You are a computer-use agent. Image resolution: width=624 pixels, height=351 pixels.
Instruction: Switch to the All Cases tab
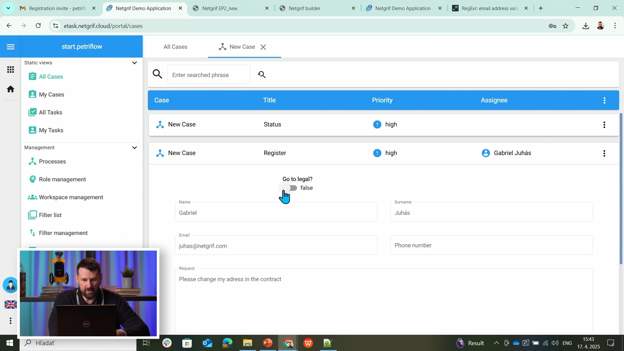(x=175, y=46)
